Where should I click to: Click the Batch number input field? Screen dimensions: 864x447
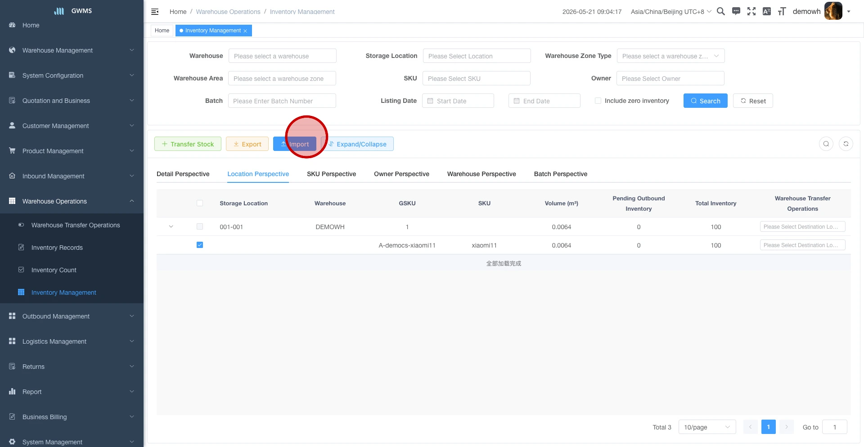[282, 101]
